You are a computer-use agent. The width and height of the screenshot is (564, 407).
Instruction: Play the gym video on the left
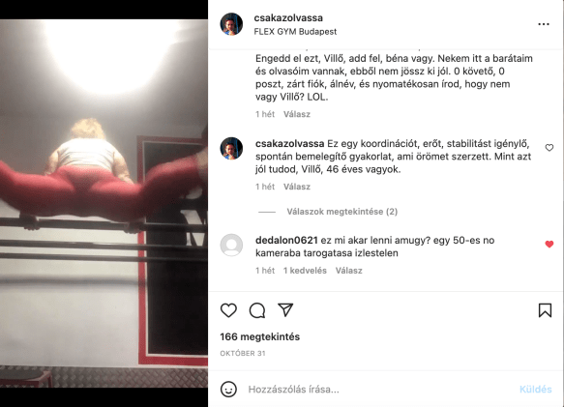pos(104,203)
